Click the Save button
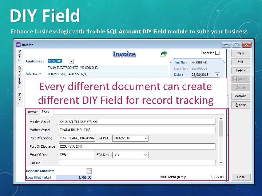Viewport: 262px width, 196px height. [x=239, y=79]
